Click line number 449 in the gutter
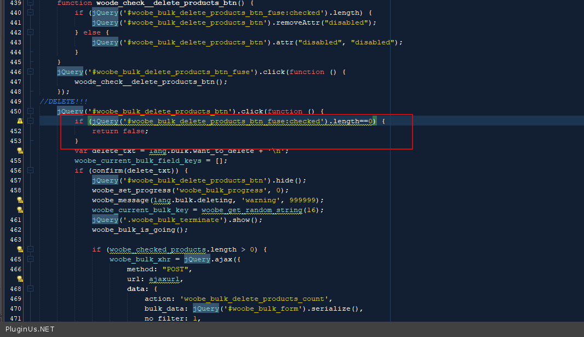 click(x=15, y=101)
